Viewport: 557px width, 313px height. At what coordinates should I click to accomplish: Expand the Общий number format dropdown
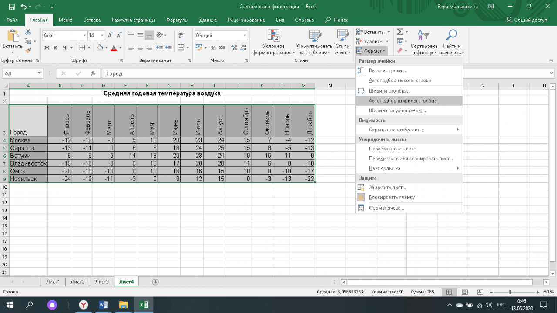pos(245,35)
